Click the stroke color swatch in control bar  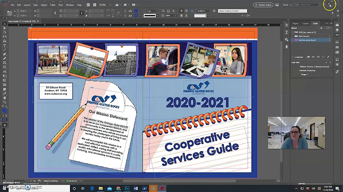(x=136, y=16)
